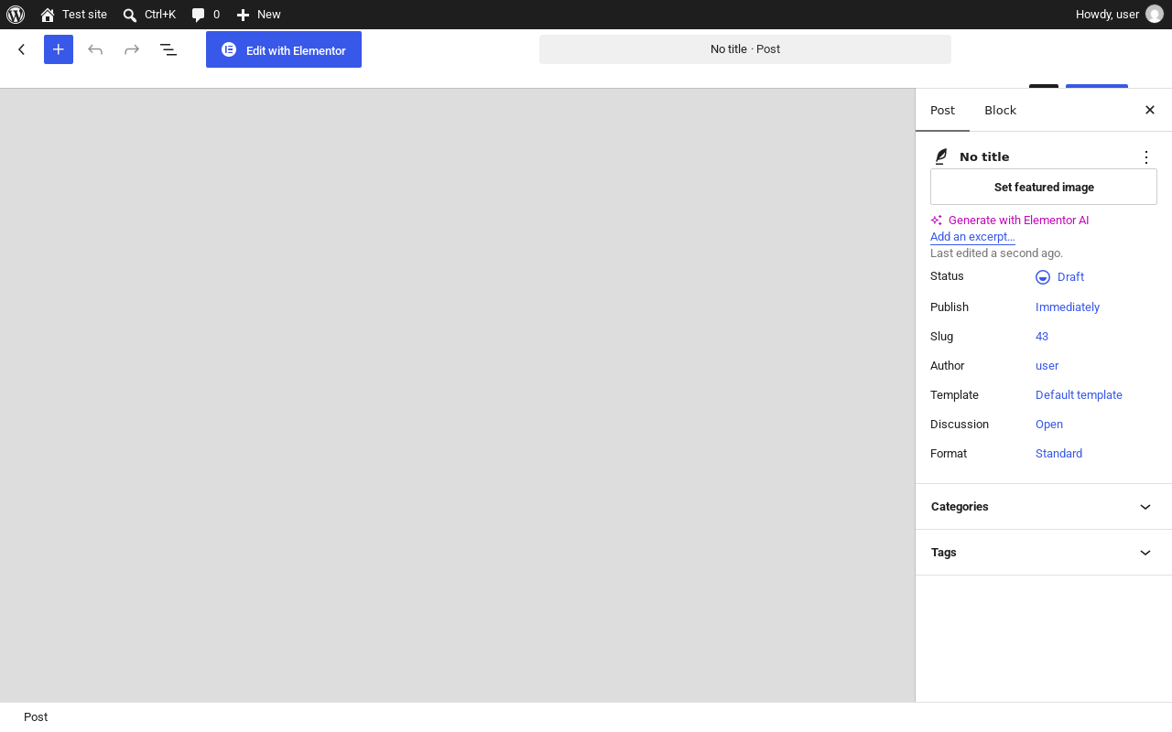Open the three-dot actions menu beside No title

[1146, 157]
